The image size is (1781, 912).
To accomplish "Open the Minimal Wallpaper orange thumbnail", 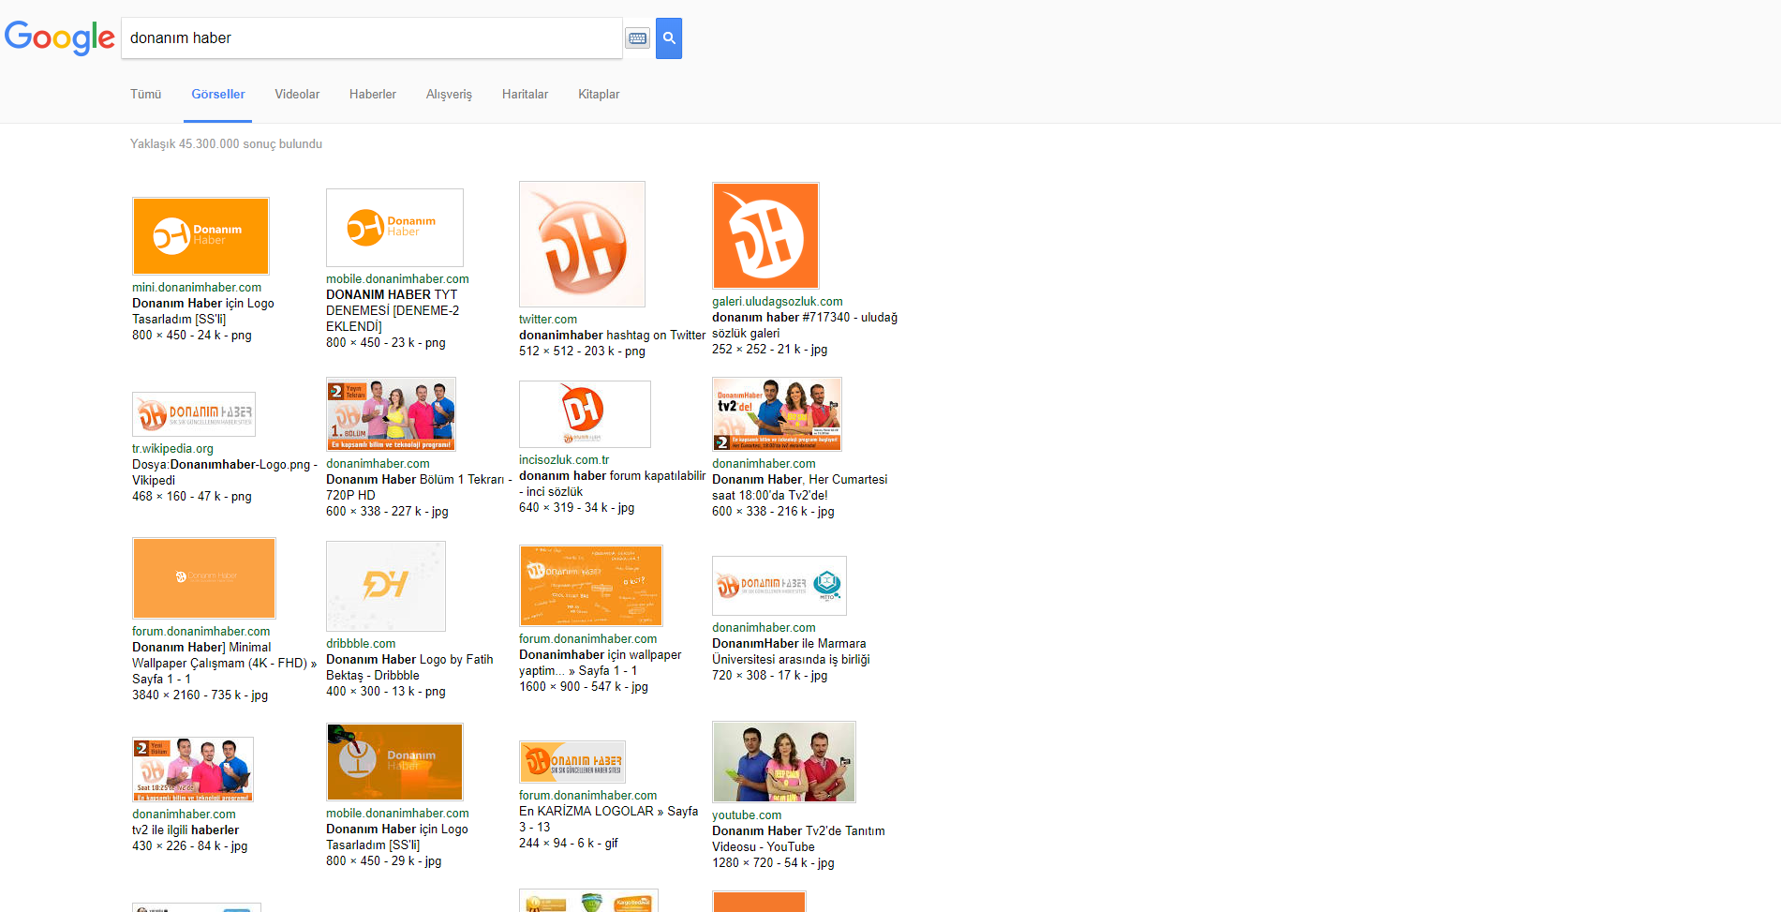I will click(204, 578).
